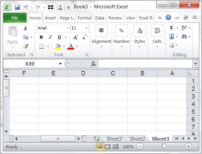Click the Fill down arrow icon
The height and width of the screenshot is (154, 202).
click(171, 36)
